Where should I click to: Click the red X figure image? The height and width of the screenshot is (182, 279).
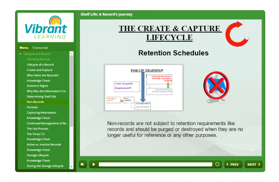click(x=216, y=86)
